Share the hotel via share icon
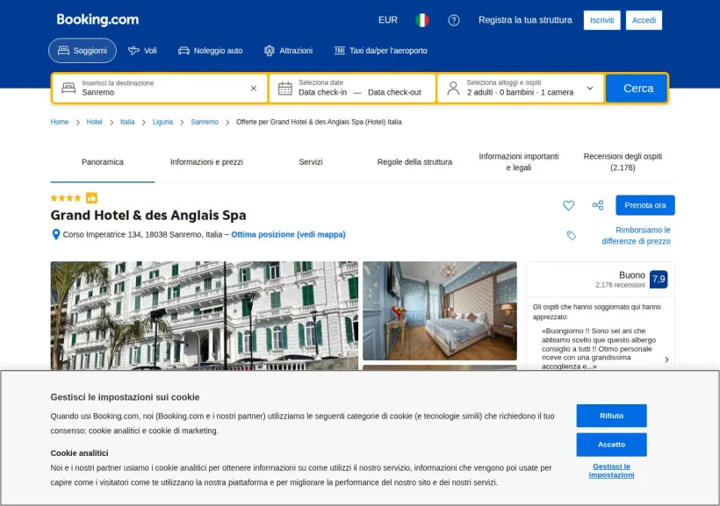The image size is (720, 506). [x=598, y=205]
